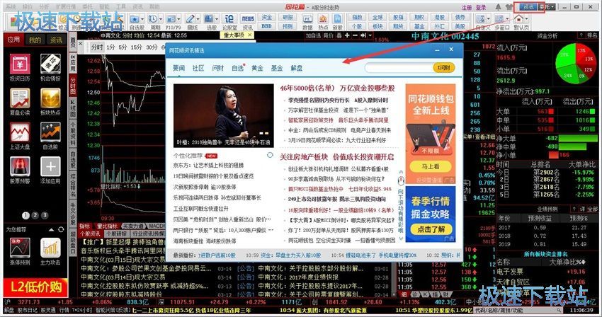Click the 热点 toolbar icon

point(323,18)
